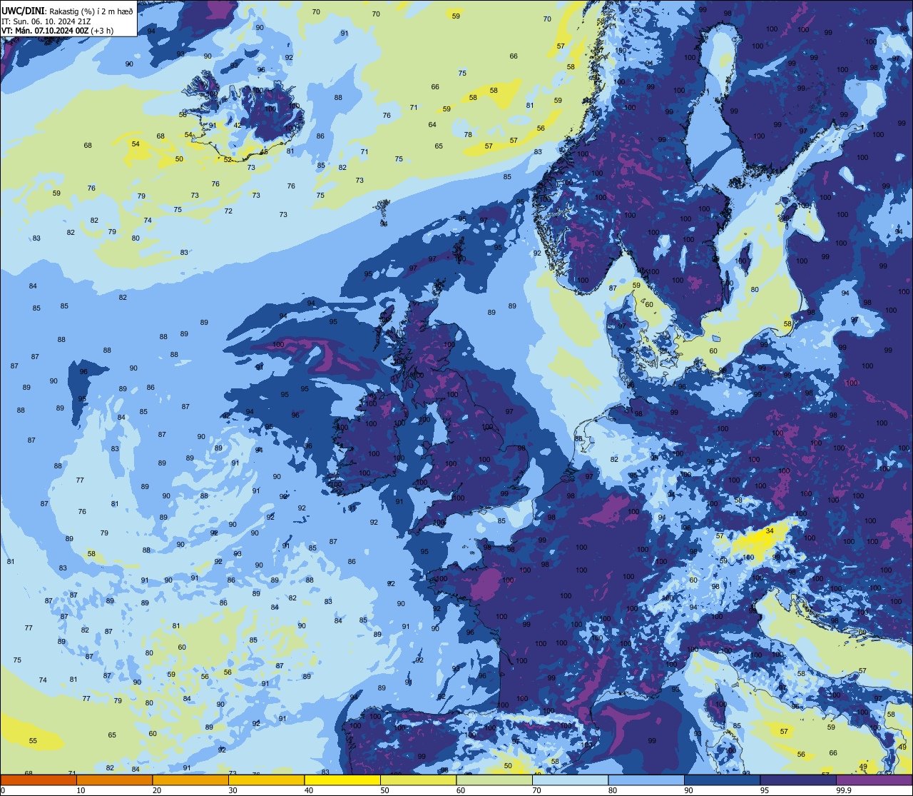Viewport: 913px width, 796px height.
Task: Click the "64" humidity value on the map
Action: [432, 125]
